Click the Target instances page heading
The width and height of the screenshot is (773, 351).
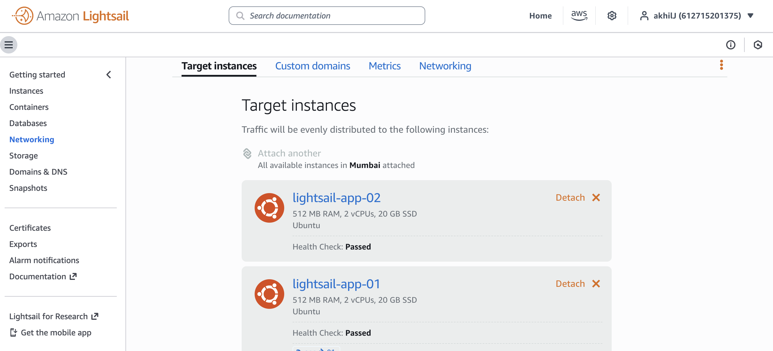[299, 105]
